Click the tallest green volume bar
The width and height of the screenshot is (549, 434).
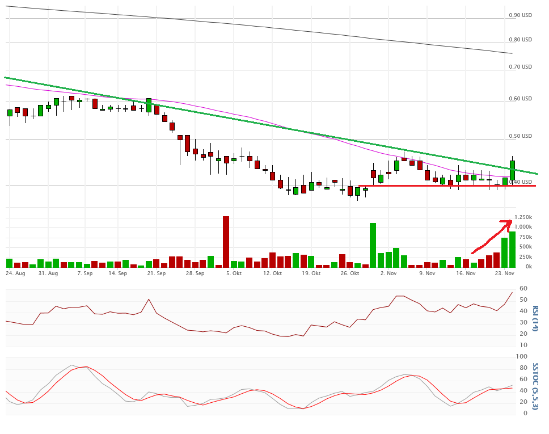(373, 245)
